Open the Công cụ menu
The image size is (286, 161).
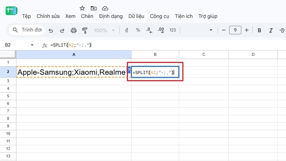click(159, 16)
